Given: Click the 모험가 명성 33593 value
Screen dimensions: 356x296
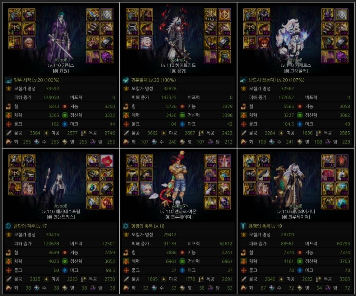Looking at the screenshot, I should pyautogui.click(x=52, y=88).
